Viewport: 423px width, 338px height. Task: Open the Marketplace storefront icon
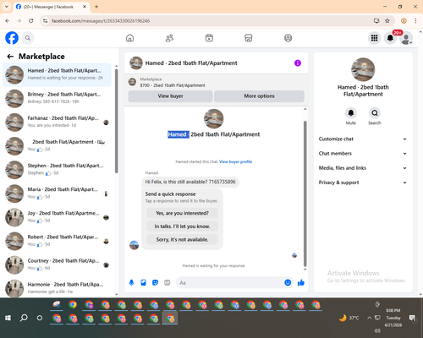[x=249, y=38]
